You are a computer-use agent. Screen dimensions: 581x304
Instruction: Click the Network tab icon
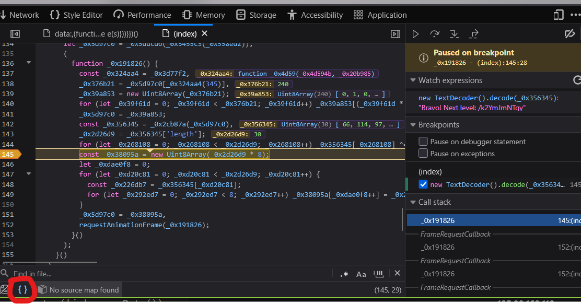click(4, 15)
